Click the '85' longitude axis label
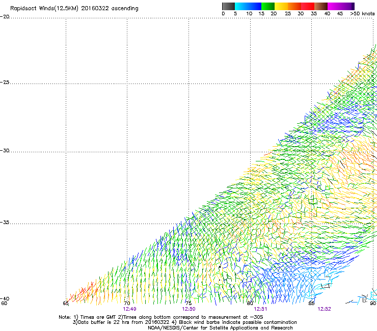The image size is (377, 331). [312, 304]
